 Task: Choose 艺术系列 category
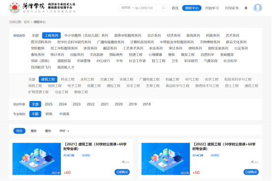pos(233,35)
